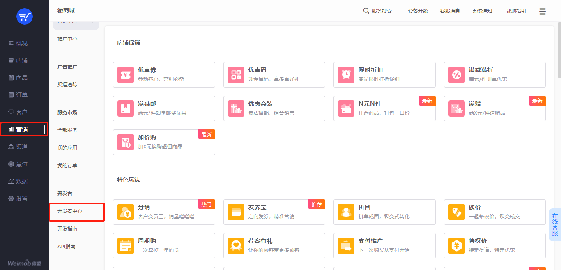The image size is (561, 270).
Task: Click the 推荐 badge on 发券宝
Action: coord(317,204)
